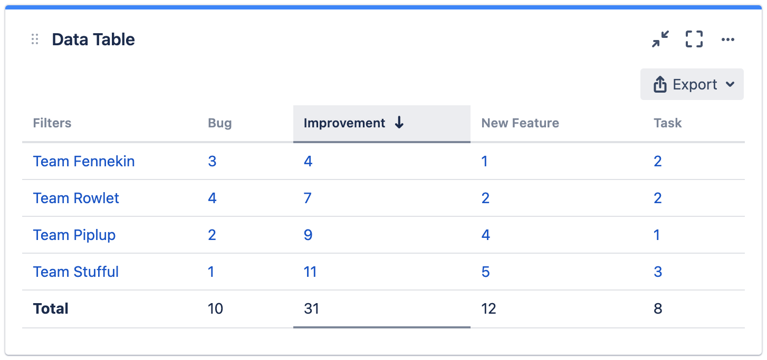Toggle the Improvement sort arrow
The image size is (767, 360).
click(399, 123)
